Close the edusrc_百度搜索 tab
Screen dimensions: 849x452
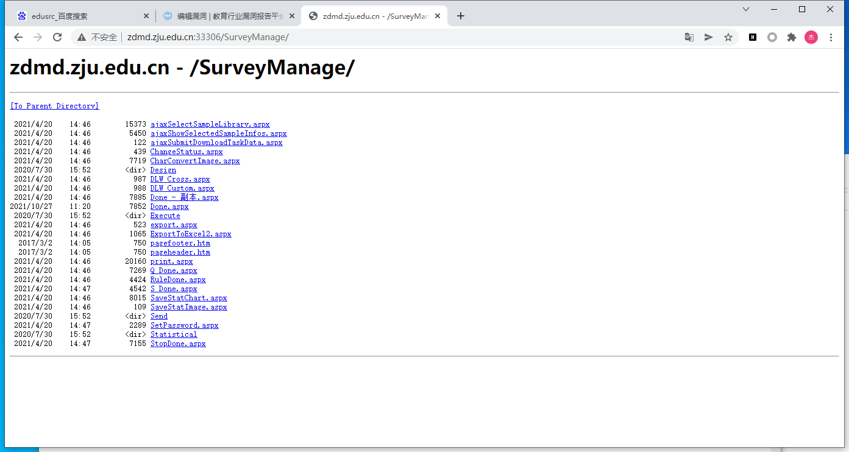pos(146,16)
